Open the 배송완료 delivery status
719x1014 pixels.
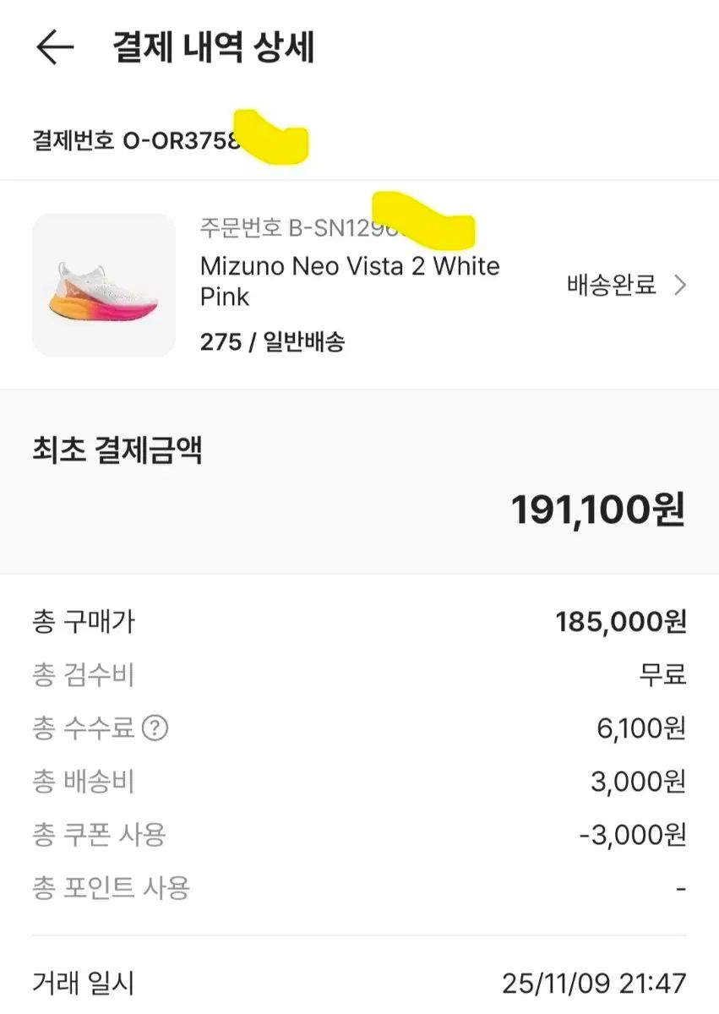pos(611,286)
